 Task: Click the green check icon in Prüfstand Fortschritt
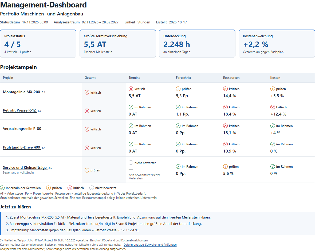178,144
